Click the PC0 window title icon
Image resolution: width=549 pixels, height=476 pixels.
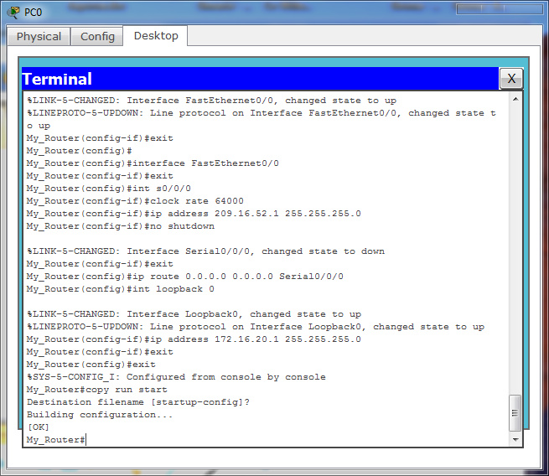pos(13,13)
